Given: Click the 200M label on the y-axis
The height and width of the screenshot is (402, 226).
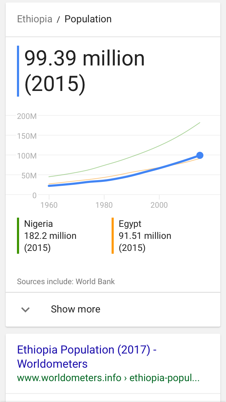Looking at the screenshot, I should click(27, 116).
